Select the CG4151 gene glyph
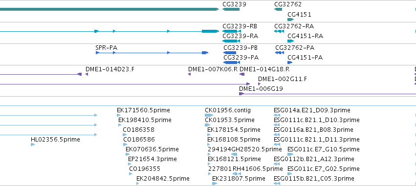This screenshot has width=416, height=186. pos(290,20)
